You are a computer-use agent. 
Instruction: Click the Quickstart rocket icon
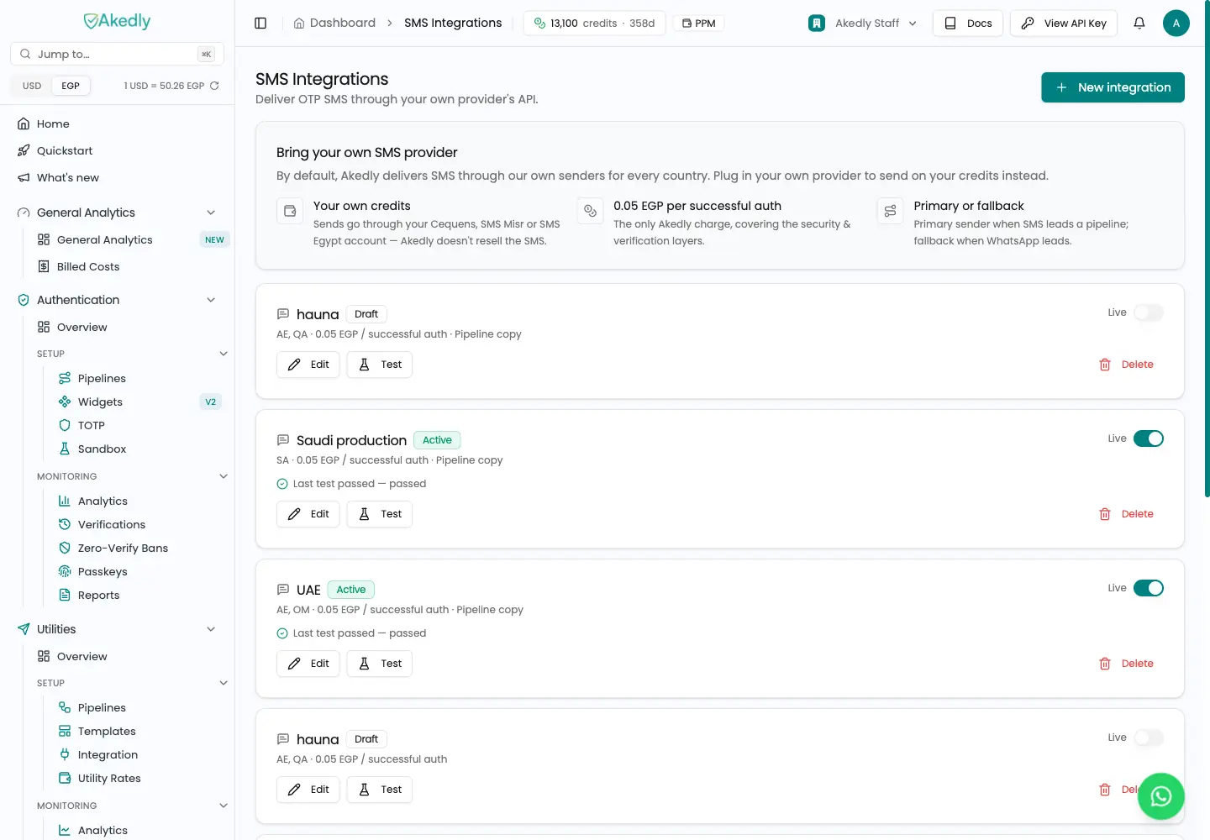pos(24,150)
